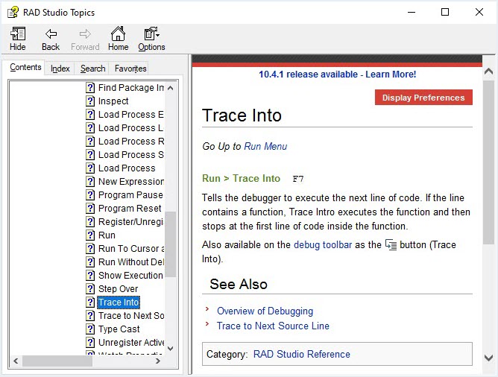Go Back using the toolbar arrow
Viewport: 498px width, 377px height.
(x=51, y=39)
